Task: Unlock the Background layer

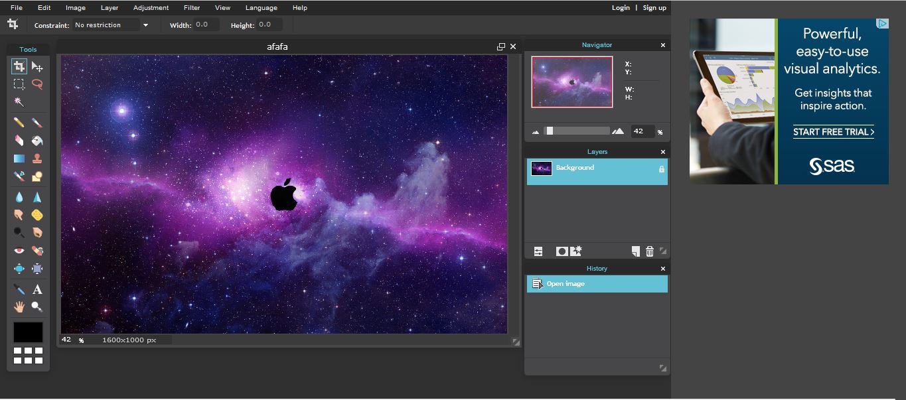Action: 661,168
